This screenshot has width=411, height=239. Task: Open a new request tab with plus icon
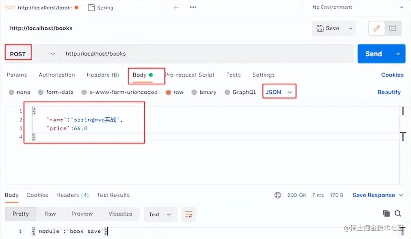[176, 7]
